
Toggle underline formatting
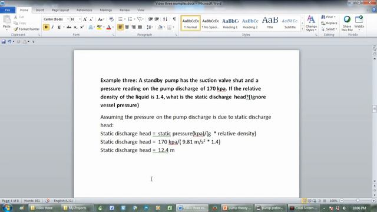[x=59, y=27]
